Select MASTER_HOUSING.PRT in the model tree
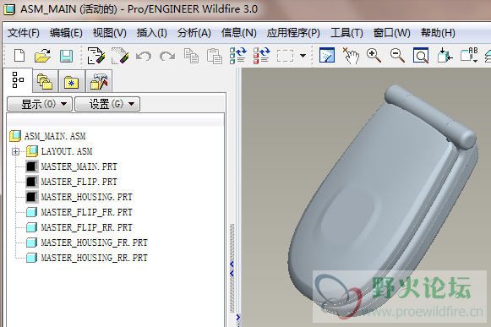The height and width of the screenshot is (327, 491). (x=86, y=197)
